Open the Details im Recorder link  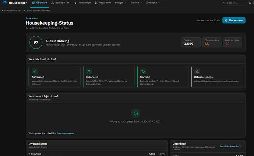pyautogui.click(x=229, y=146)
